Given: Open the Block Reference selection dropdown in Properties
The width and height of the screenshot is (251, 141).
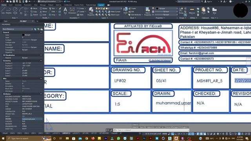Looking at the screenshot, I should coord(18,29).
